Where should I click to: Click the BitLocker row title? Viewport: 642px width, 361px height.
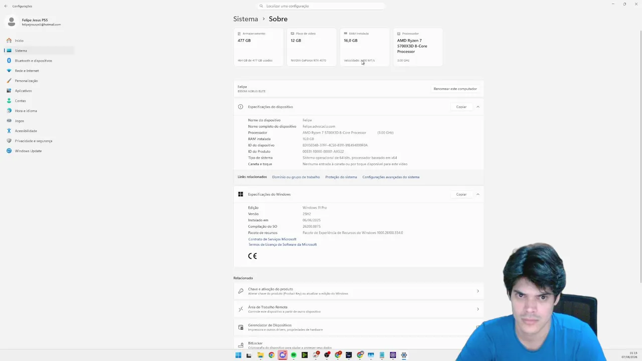pos(255,343)
